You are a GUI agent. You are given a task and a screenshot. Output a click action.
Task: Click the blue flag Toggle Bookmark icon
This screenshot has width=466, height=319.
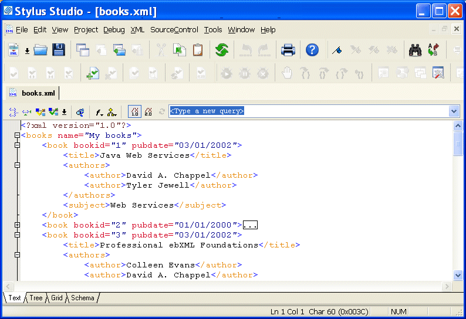tap(336, 50)
